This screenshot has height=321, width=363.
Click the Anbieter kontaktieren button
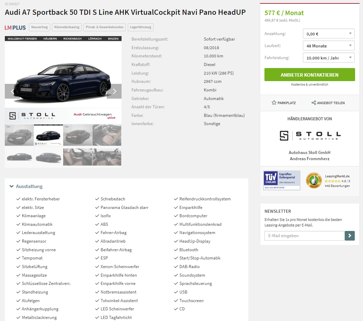(309, 75)
